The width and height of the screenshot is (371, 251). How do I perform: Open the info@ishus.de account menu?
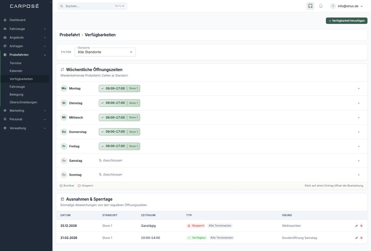tap(347, 6)
